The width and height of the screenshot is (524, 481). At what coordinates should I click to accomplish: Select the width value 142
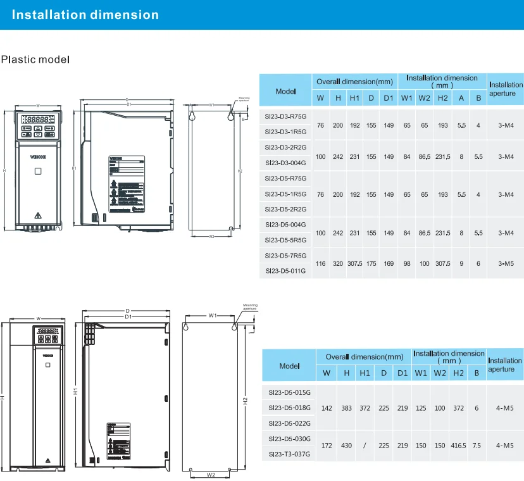click(x=327, y=408)
